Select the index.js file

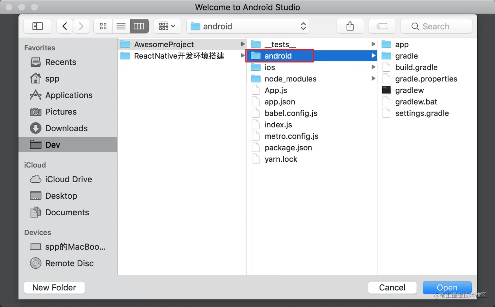pos(312,124)
